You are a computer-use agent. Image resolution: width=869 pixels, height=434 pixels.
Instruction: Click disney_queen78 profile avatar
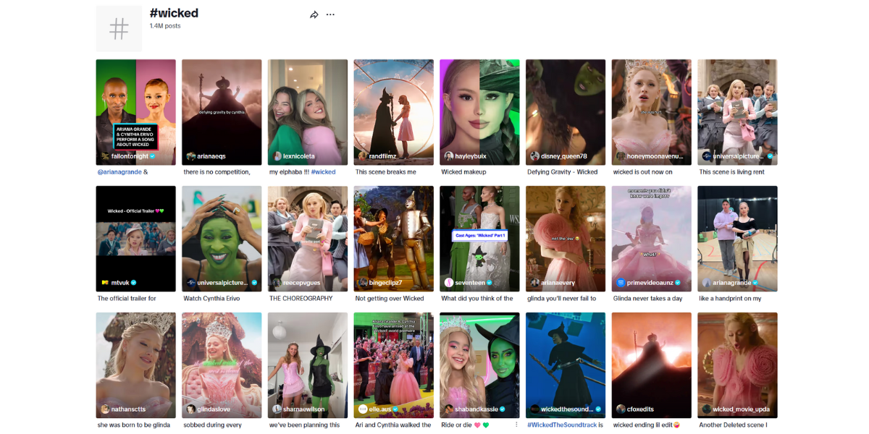click(x=535, y=156)
